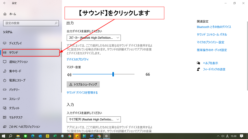Image resolution: width=248 pixels, height=139 pixels.
Task: Expand the output device dropdown (スピーカー)
Action: point(94,38)
